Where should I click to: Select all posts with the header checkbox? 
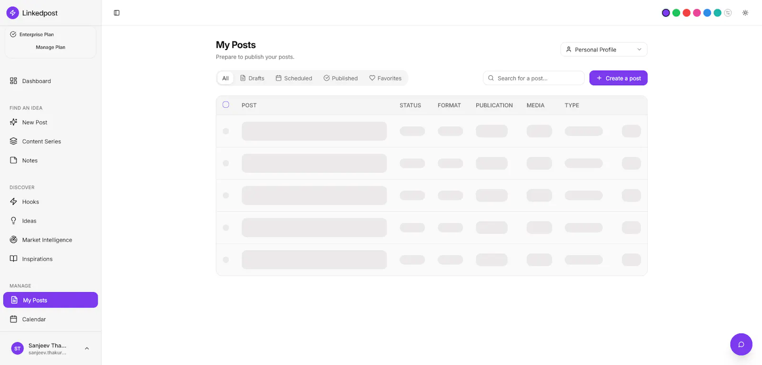coord(226,105)
